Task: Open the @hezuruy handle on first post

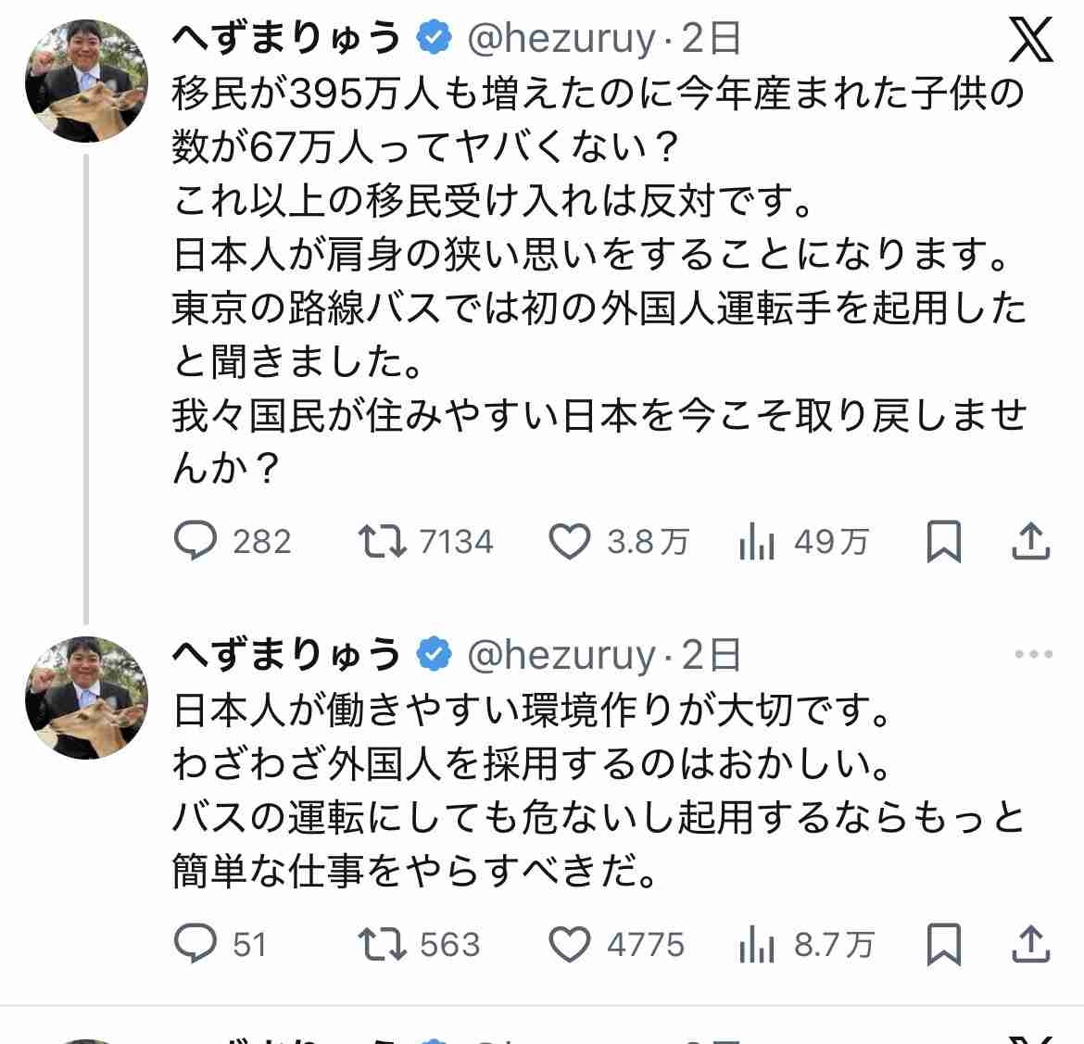Action: (561, 39)
